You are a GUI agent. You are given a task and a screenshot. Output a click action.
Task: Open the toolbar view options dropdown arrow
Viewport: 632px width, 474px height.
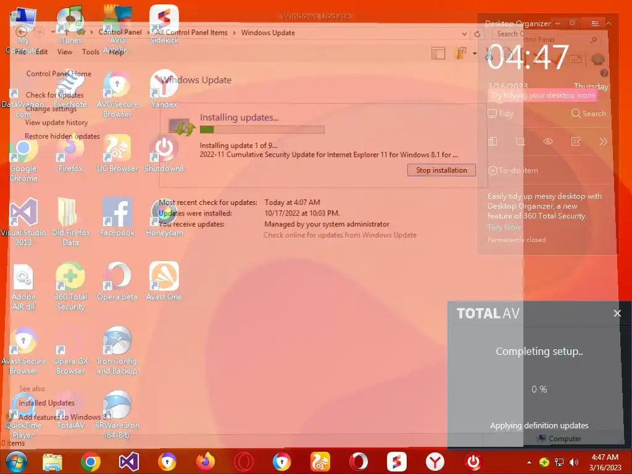[x=475, y=53]
